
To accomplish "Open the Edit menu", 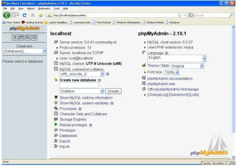I will (12, 8).
